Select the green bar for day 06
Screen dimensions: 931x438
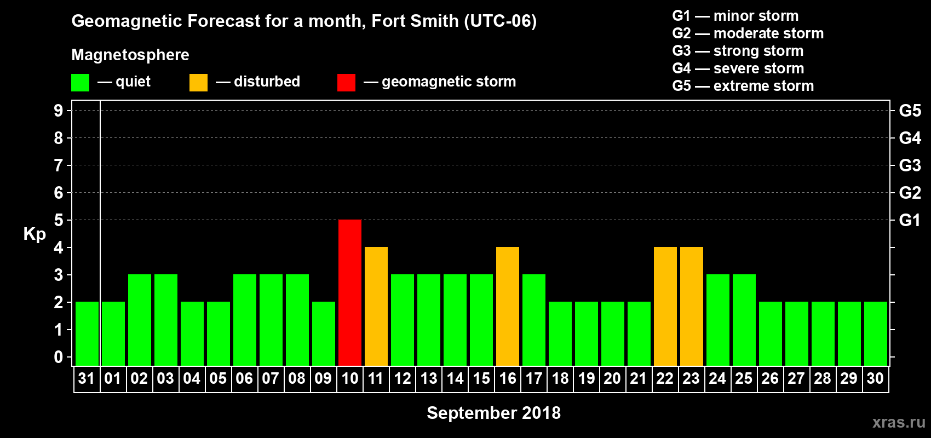pyautogui.click(x=245, y=320)
